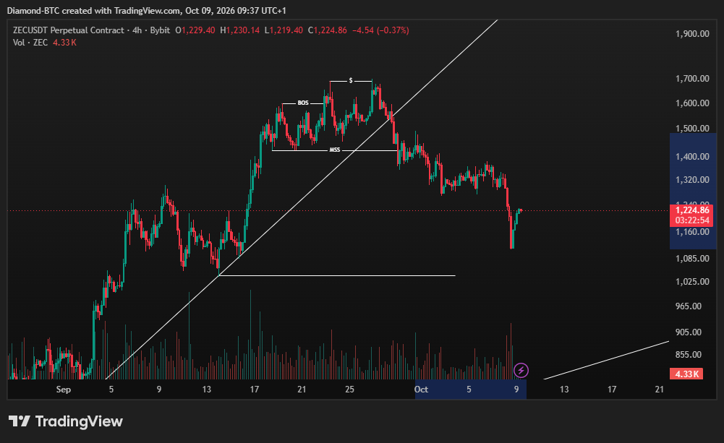Viewport: 724px width, 443px height.
Task: Click the low price value L1,219.40
Action: [x=284, y=30]
